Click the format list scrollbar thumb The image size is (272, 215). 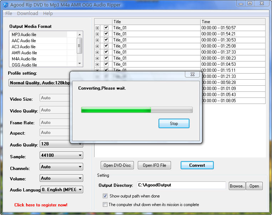(80, 46)
